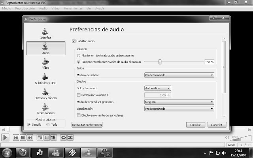
Task: Open Teclas rápidas preferences
Action: (x=45, y=109)
